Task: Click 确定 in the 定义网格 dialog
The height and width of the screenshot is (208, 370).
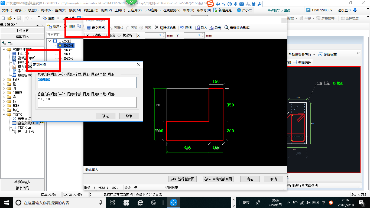Action: tap(106, 116)
